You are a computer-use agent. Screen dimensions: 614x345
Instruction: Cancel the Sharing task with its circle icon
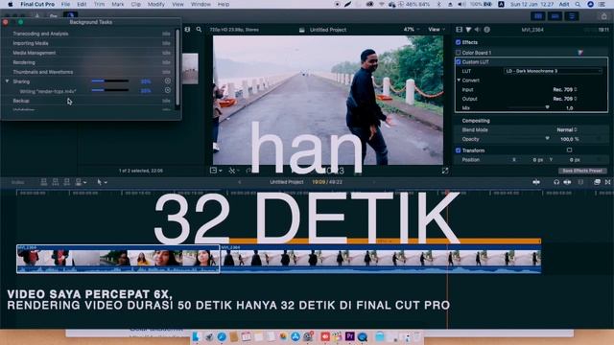tap(168, 80)
